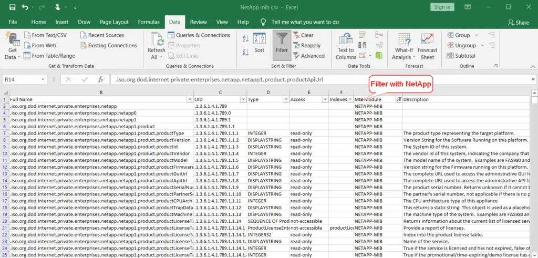The height and width of the screenshot is (258, 538).
Task: Open the File menu
Action: pos(13,22)
